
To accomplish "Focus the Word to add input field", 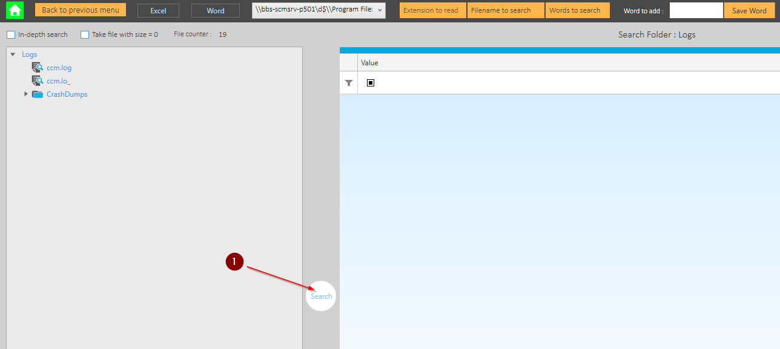I will (696, 10).
